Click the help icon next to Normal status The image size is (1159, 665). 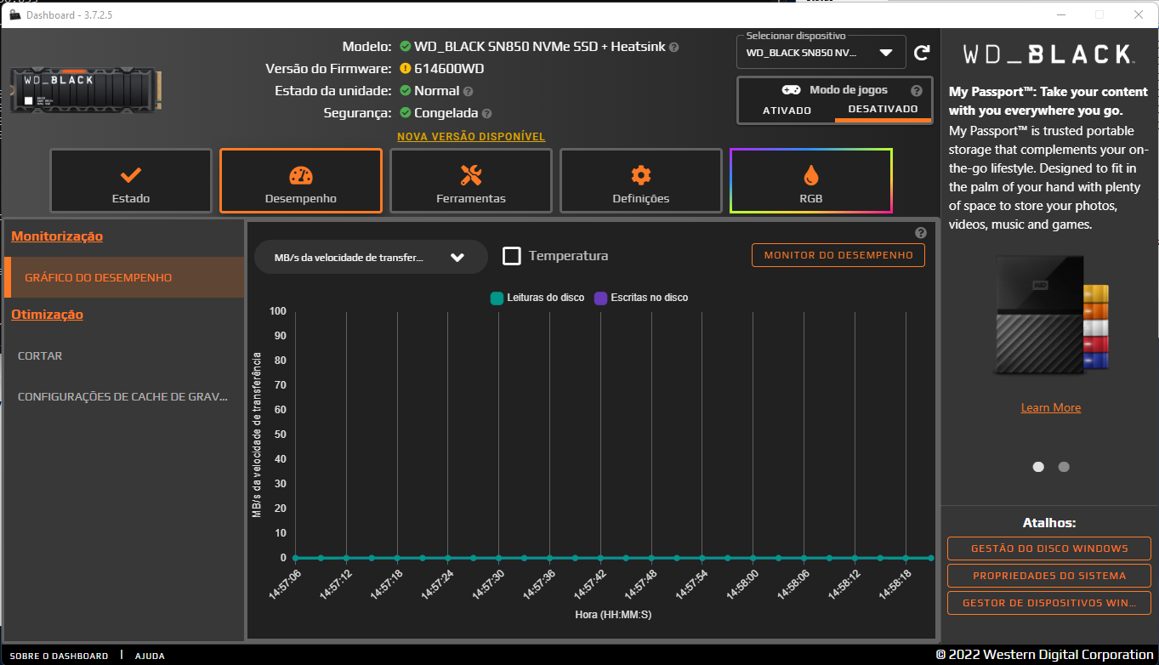[468, 91]
